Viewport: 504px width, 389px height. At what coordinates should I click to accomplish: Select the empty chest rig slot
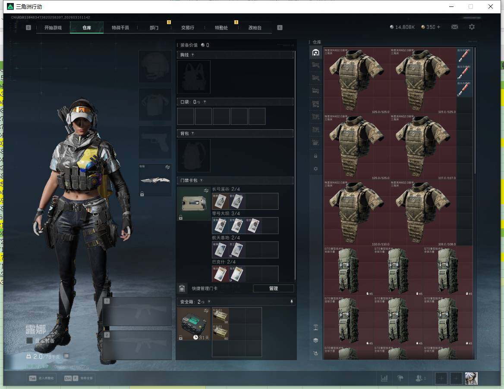[x=194, y=77]
